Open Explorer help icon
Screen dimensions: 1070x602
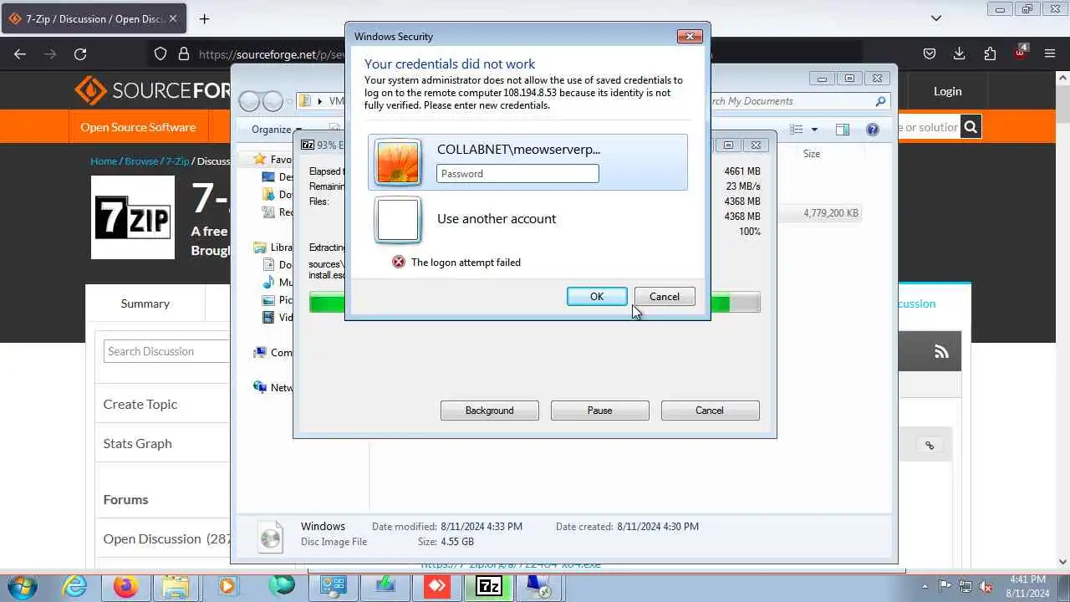[873, 130]
